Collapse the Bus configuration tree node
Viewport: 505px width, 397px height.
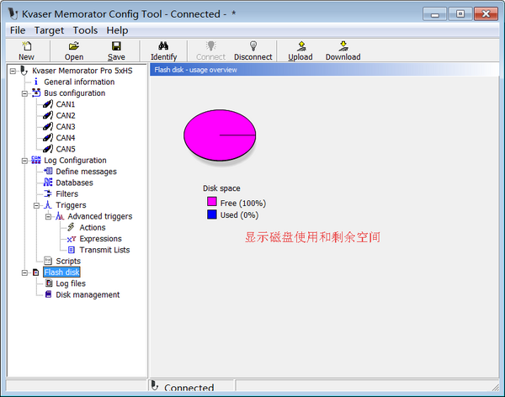24,93
